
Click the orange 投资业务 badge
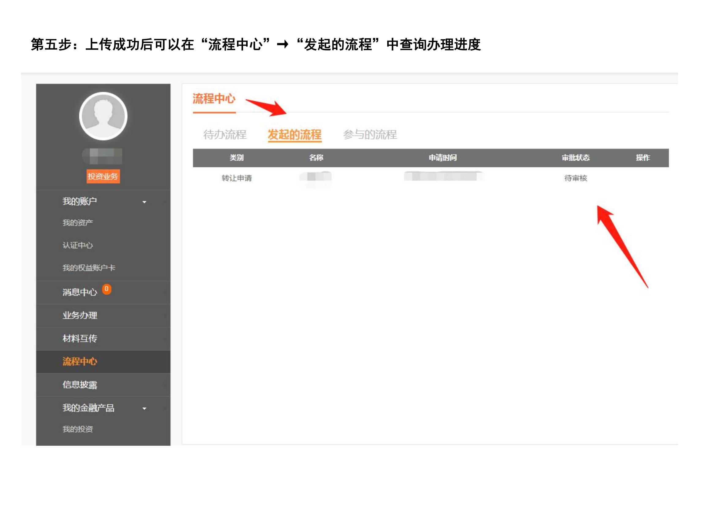pos(103,176)
